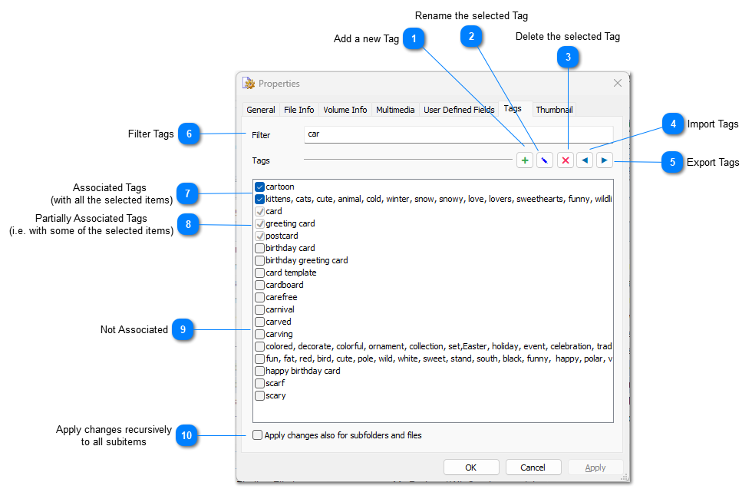Screen dimensions: 752x489
Task: Select the User Defined Fields tab
Action: pyautogui.click(x=459, y=110)
